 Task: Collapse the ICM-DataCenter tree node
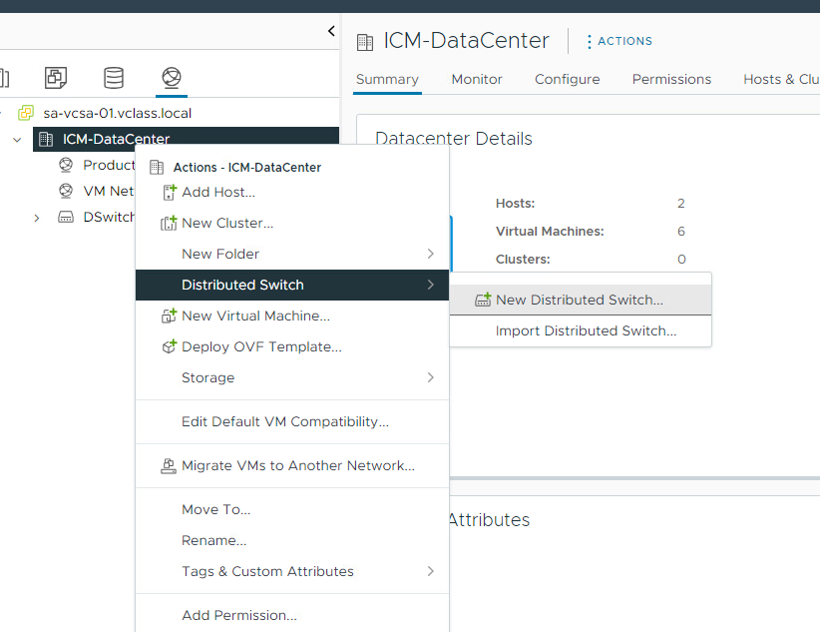pyautogui.click(x=17, y=140)
